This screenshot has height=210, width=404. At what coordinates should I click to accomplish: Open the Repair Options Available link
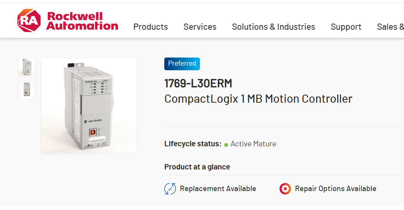click(x=336, y=189)
